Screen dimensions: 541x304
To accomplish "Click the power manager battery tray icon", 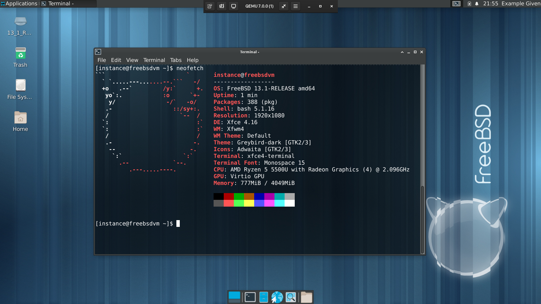I will pyautogui.click(x=469, y=4).
